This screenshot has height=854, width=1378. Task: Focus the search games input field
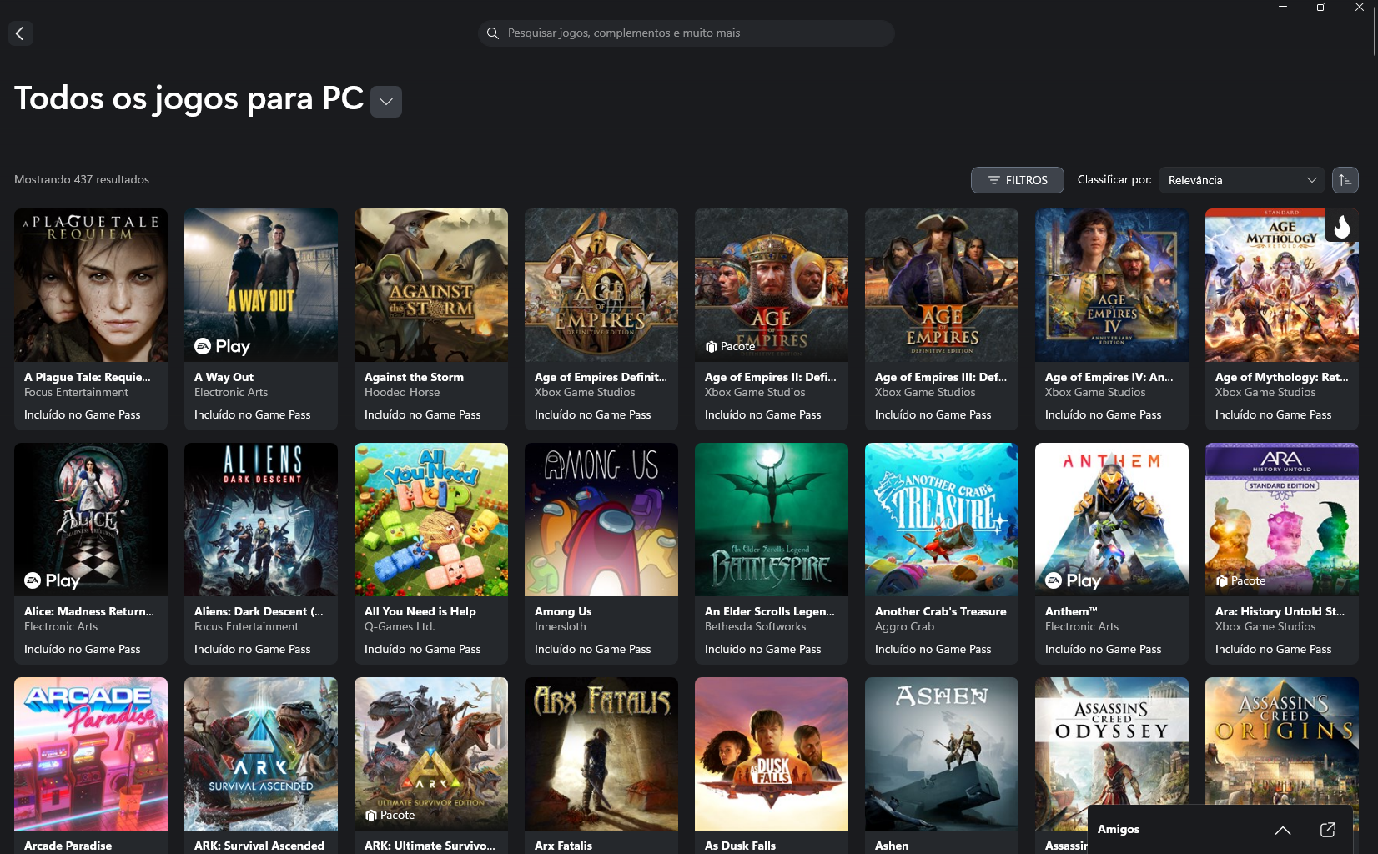[686, 33]
